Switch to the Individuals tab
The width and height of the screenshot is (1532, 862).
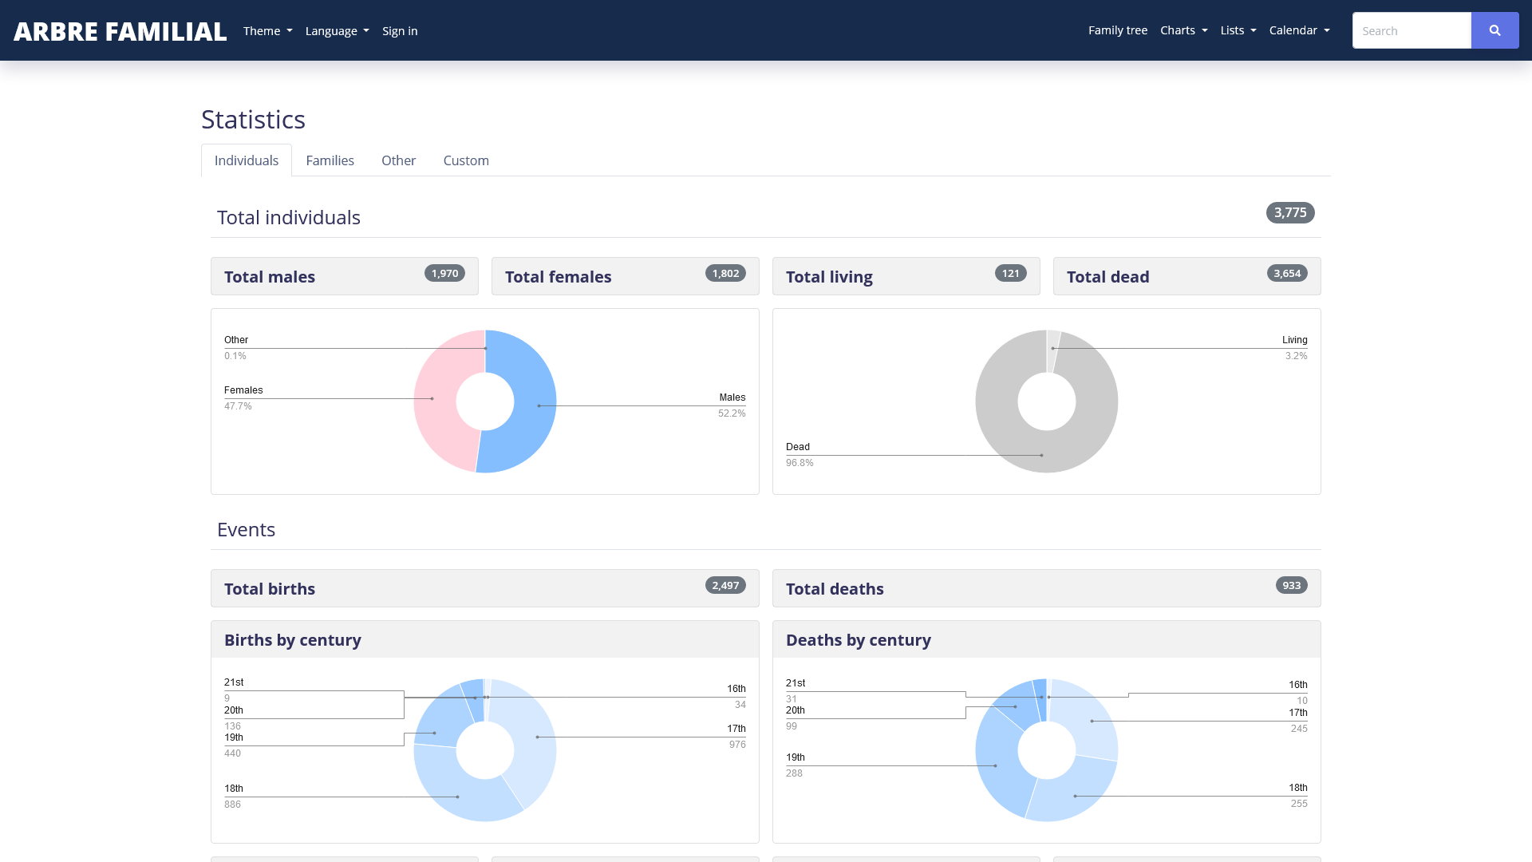pos(247,160)
